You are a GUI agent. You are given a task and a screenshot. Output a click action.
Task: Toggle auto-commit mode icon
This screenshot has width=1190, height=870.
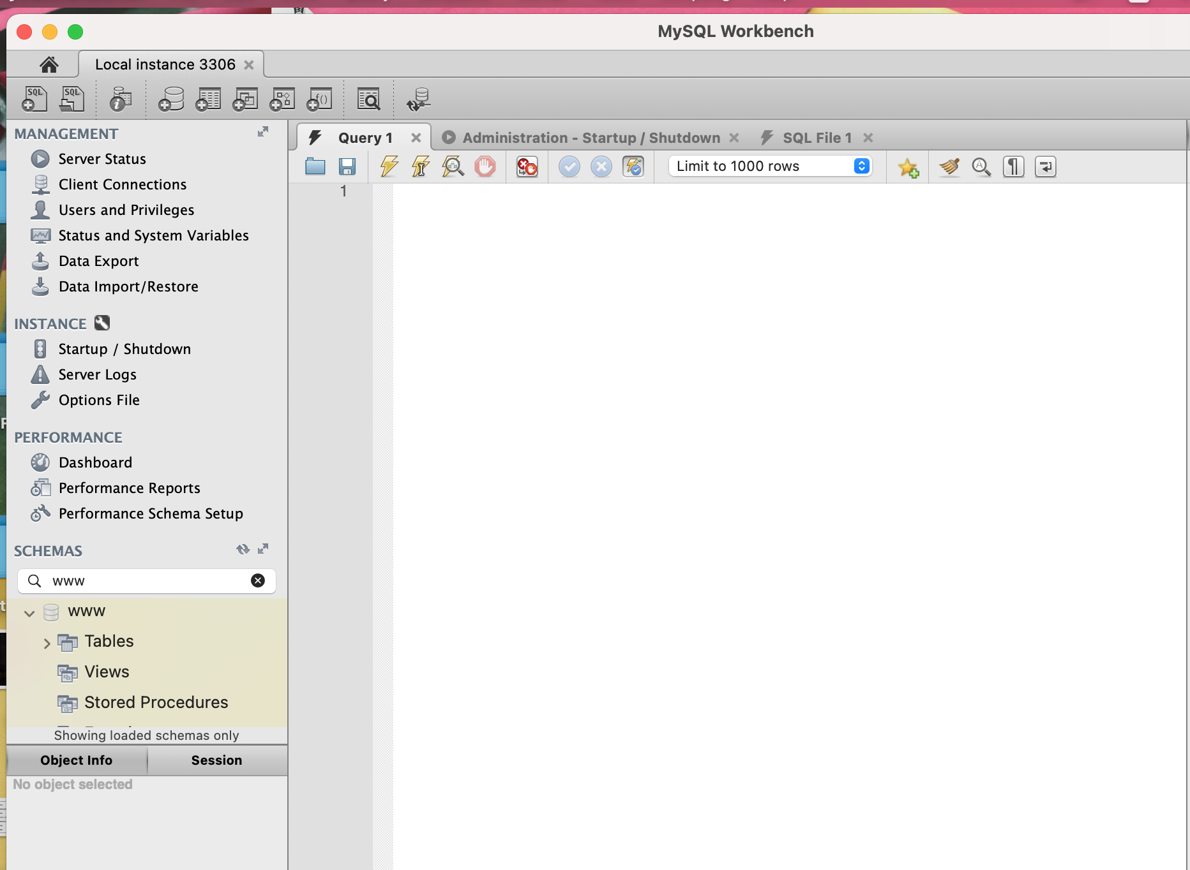(633, 166)
